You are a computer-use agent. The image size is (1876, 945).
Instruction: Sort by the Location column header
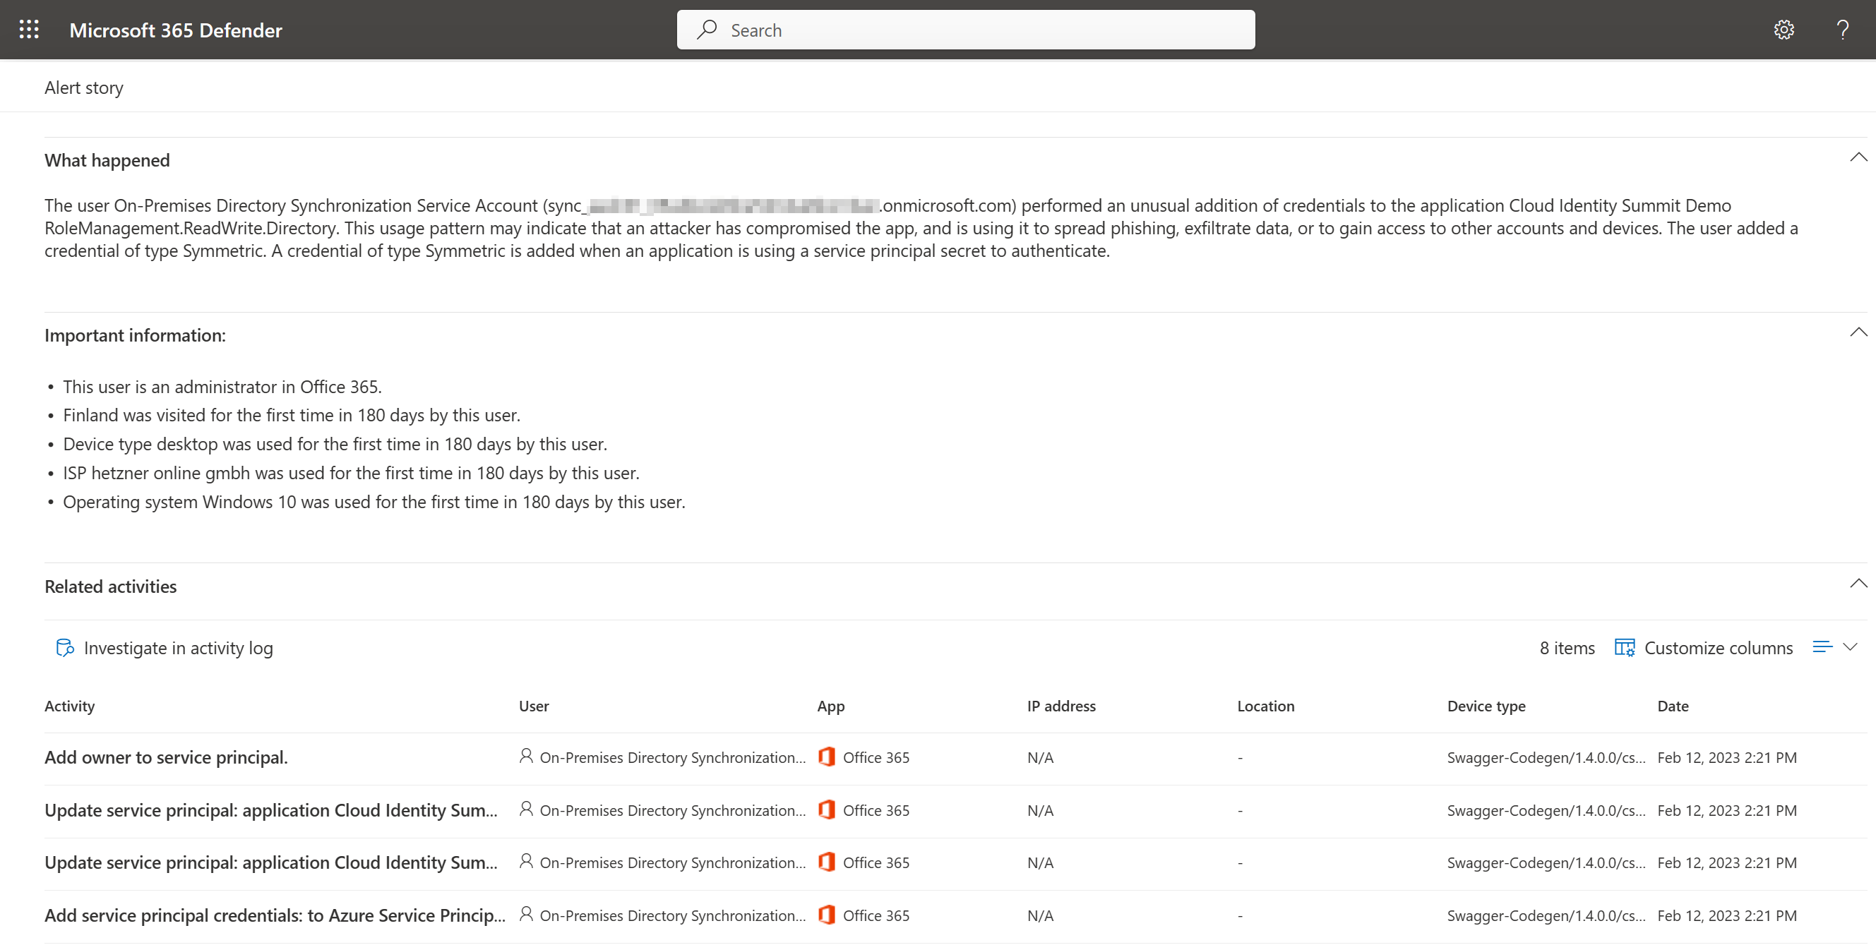tap(1266, 706)
